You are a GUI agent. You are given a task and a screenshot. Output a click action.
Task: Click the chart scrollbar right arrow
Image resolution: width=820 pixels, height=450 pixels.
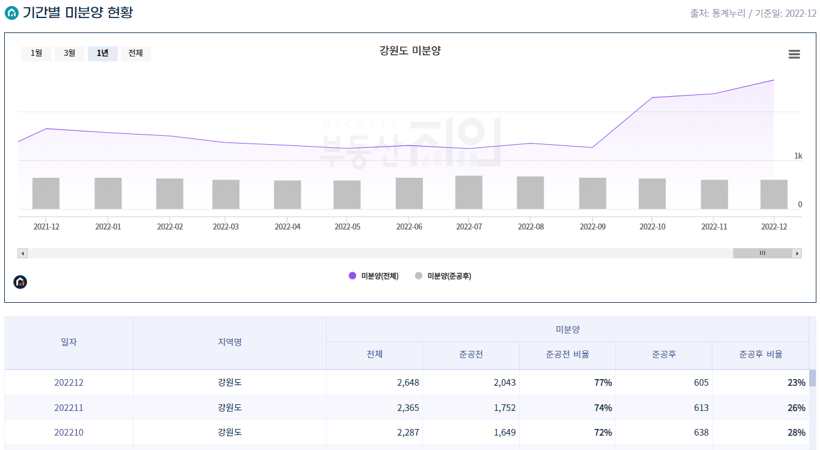pos(797,254)
